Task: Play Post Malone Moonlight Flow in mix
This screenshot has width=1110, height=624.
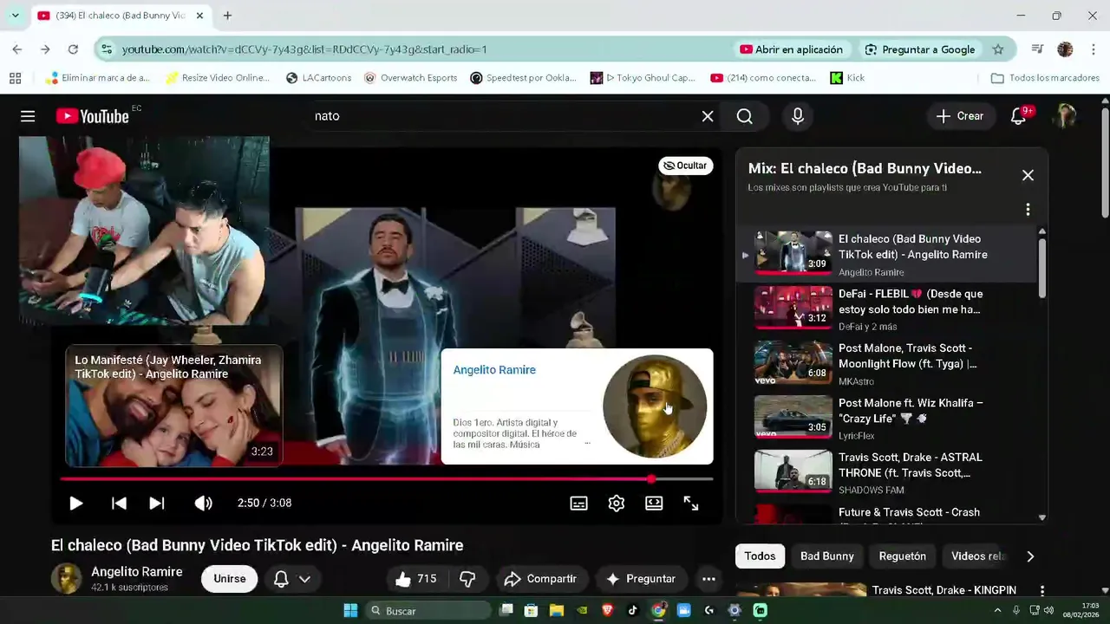Action: pos(887,364)
